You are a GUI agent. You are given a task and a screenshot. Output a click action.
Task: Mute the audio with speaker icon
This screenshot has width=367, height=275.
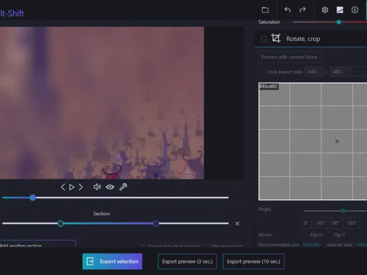97,187
